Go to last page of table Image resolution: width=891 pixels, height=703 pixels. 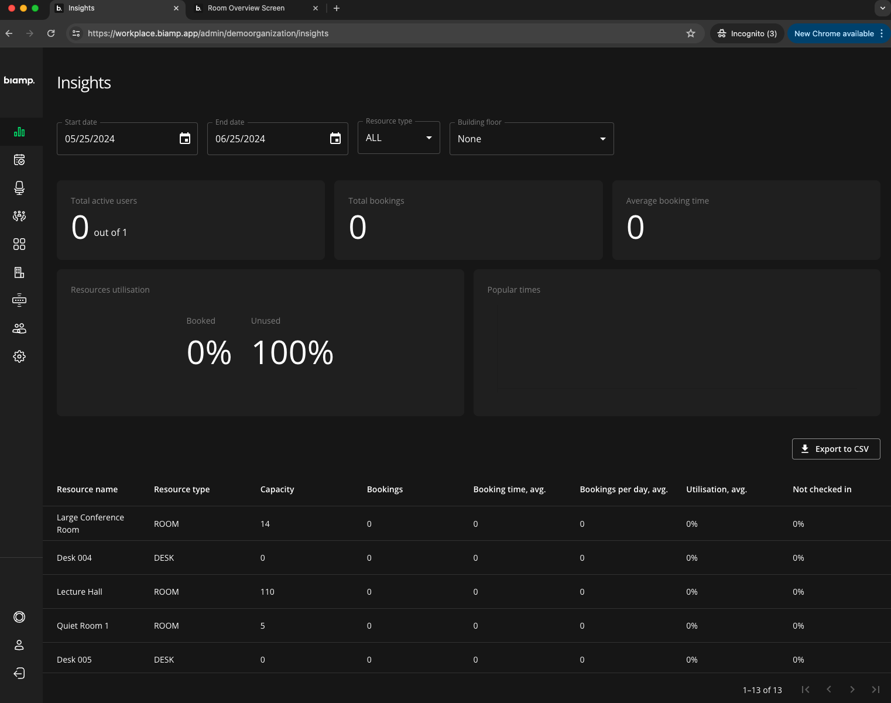[x=876, y=690]
